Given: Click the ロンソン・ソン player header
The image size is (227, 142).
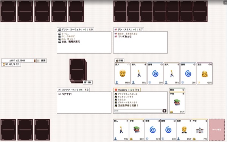Looking at the screenshot, I should click(x=73, y=90).
